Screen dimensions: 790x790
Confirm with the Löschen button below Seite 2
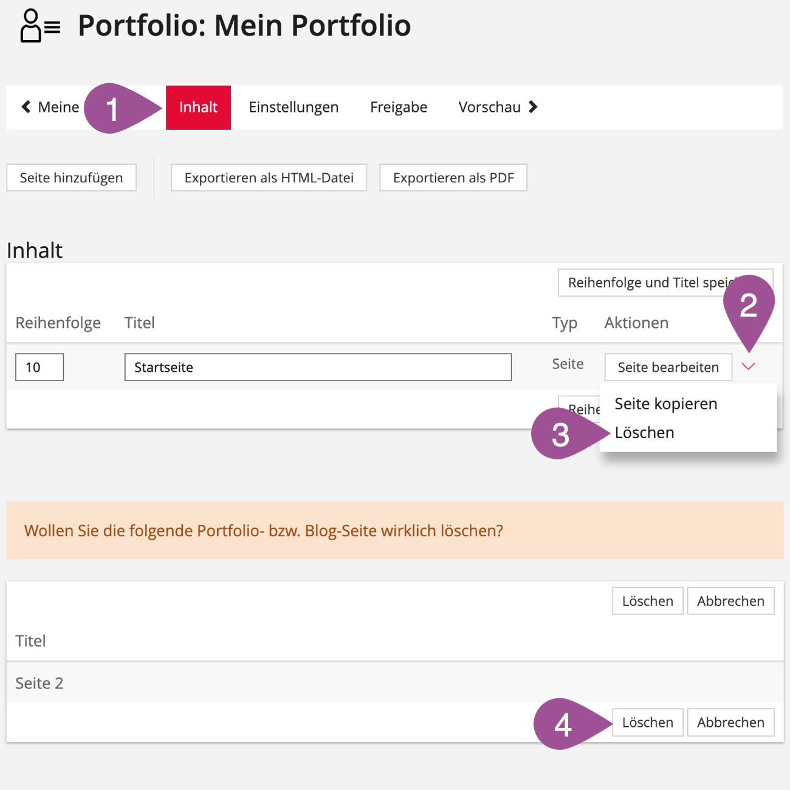click(x=647, y=723)
